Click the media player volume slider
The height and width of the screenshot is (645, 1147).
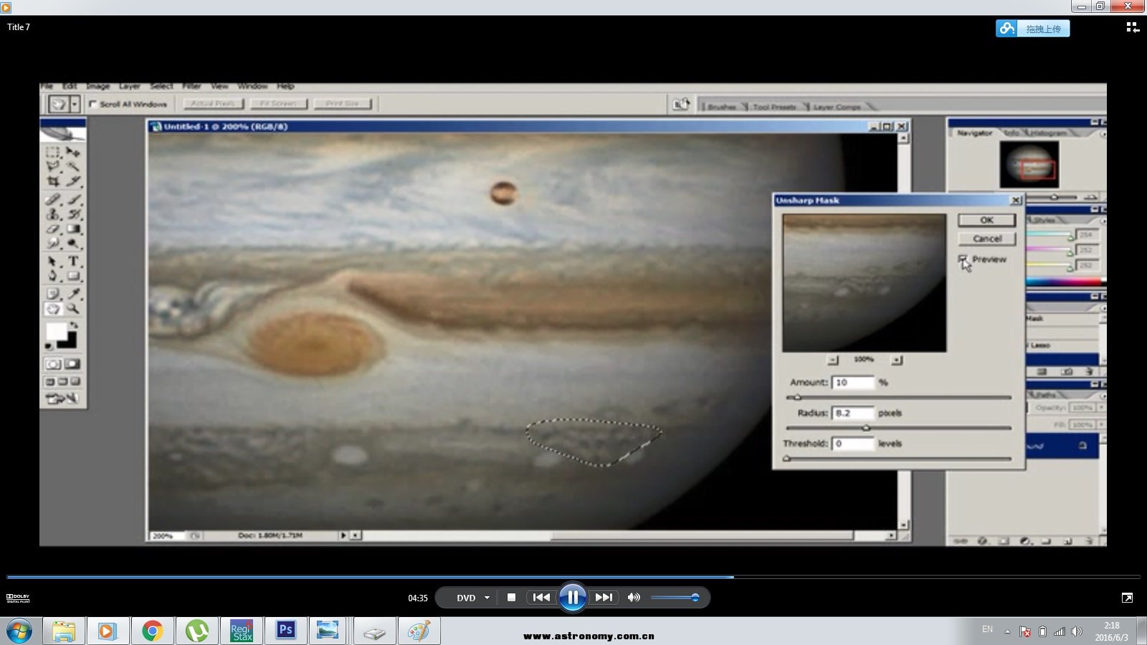[x=675, y=598]
